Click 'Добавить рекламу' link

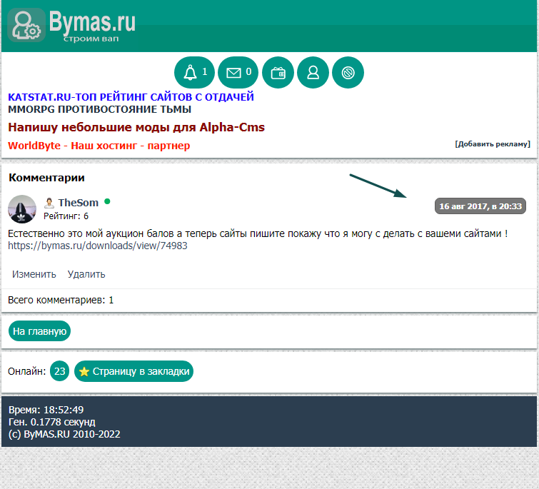(492, 143)
